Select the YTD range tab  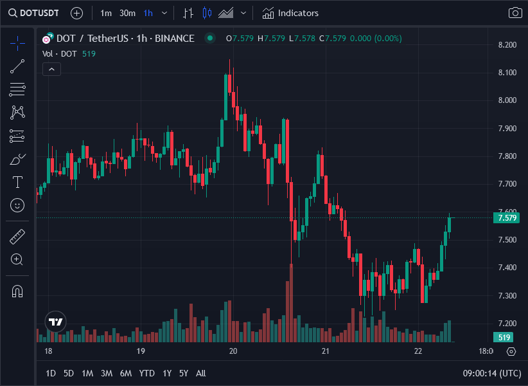(x=146, y=373)
